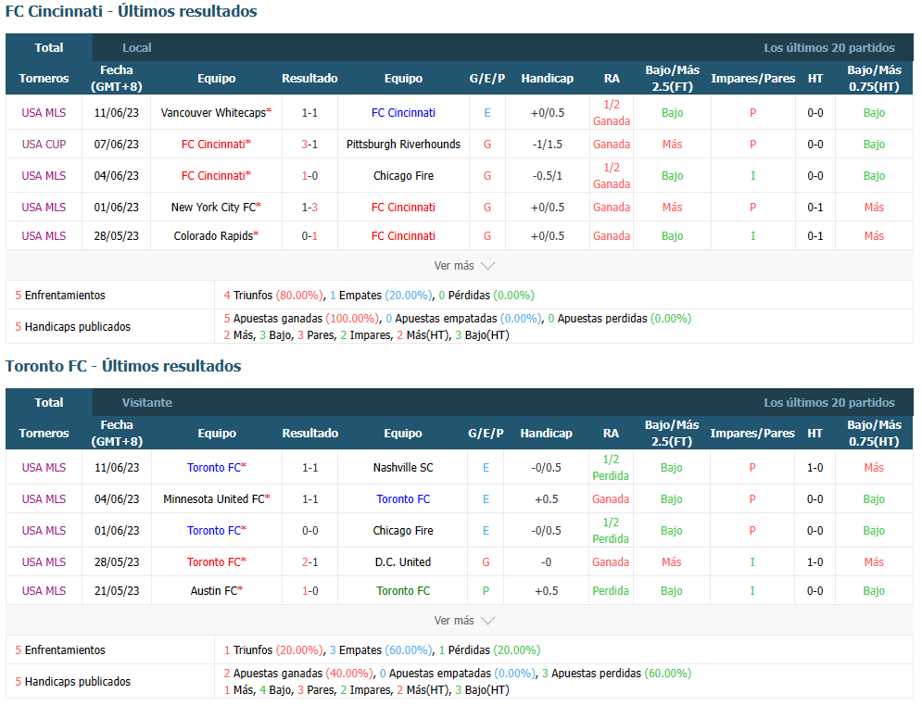
Task: Open Total tab in FC Cincinnati results
Action: pyautogui.click(x=49, y=47)
